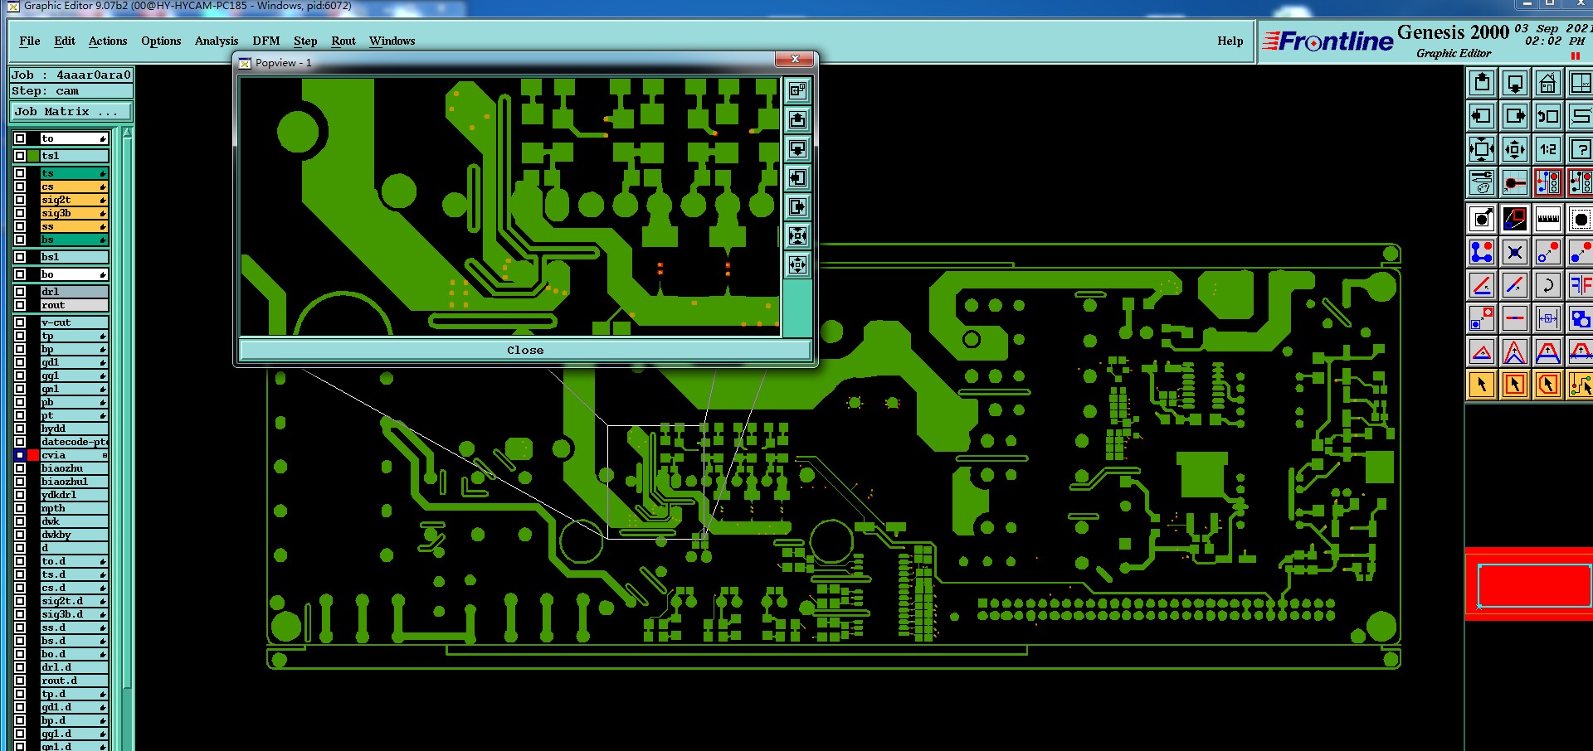Screen dimensions: 1593x751
Task: Click the Job Matrix button
Action: [x=71, y=111]
